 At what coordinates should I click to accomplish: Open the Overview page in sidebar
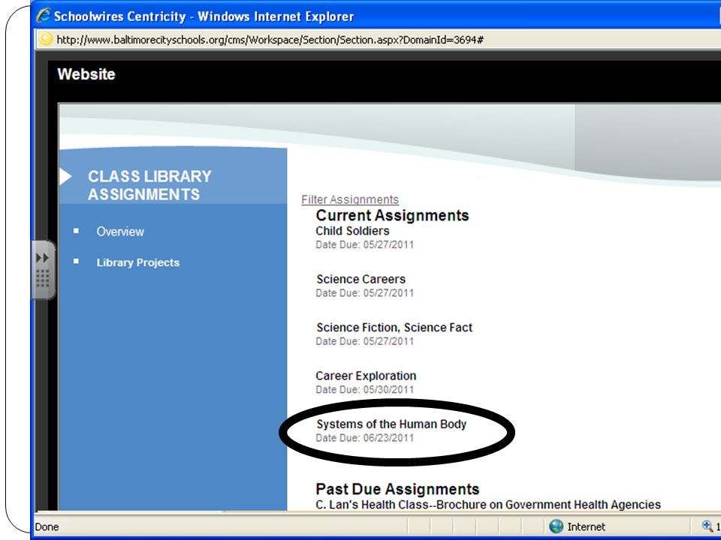pos(120,232)
